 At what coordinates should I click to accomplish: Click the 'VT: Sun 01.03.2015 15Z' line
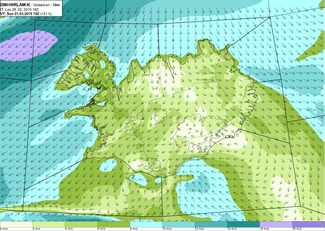pos(20,14)
